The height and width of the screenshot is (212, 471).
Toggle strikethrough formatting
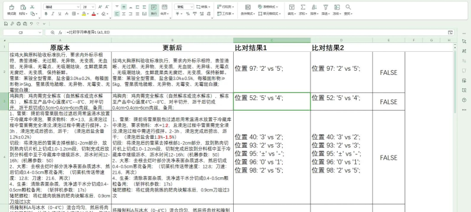pos(67,14)
